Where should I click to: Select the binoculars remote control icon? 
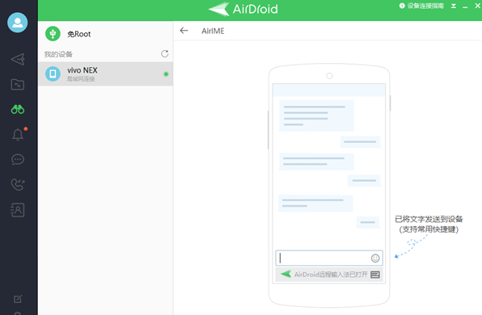click(18, 109)
